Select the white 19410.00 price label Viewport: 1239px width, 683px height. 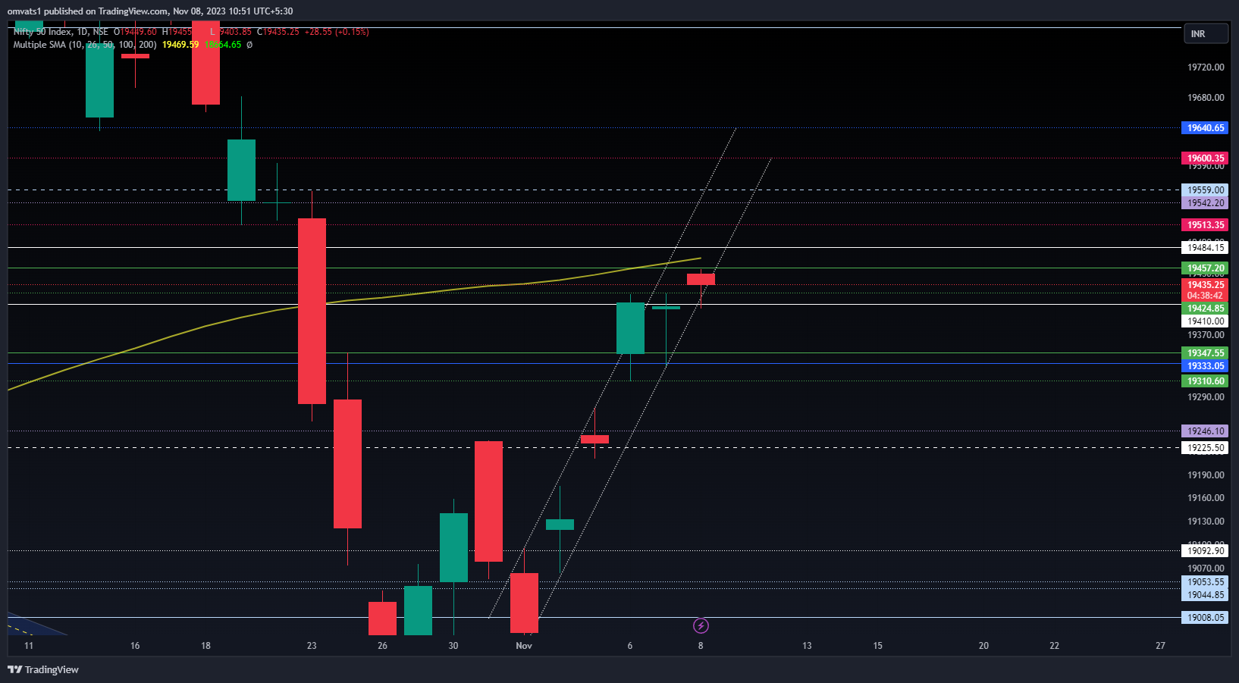1205,321
